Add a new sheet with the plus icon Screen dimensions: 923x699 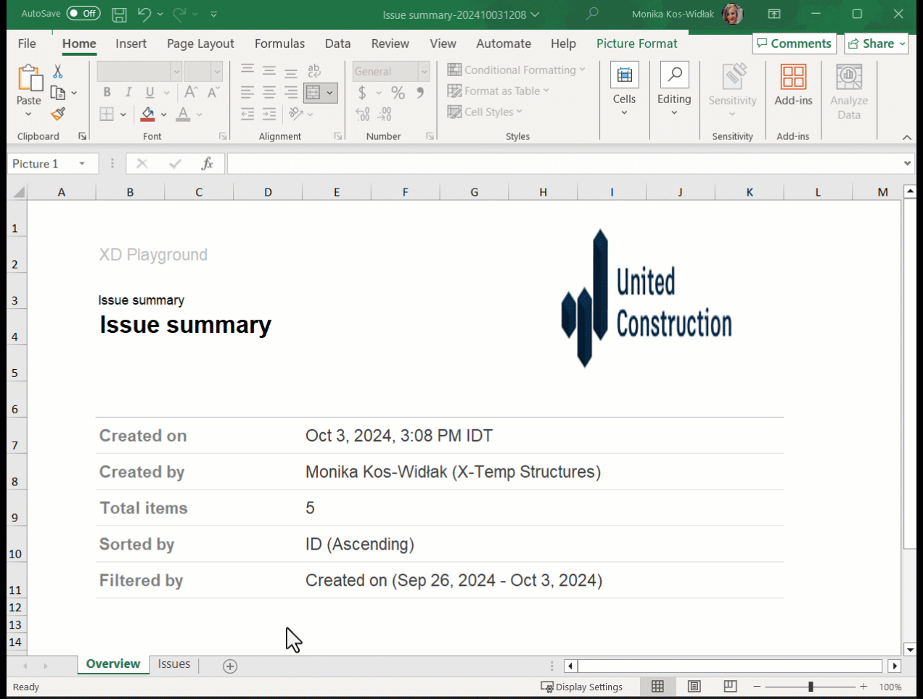click(230, 666)
